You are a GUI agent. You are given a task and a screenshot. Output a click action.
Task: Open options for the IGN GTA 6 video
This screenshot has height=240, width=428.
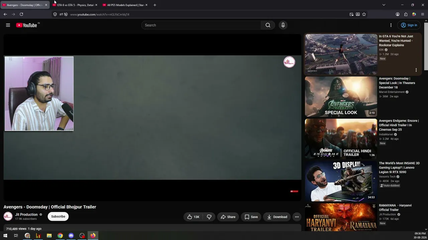click(416, 70)
